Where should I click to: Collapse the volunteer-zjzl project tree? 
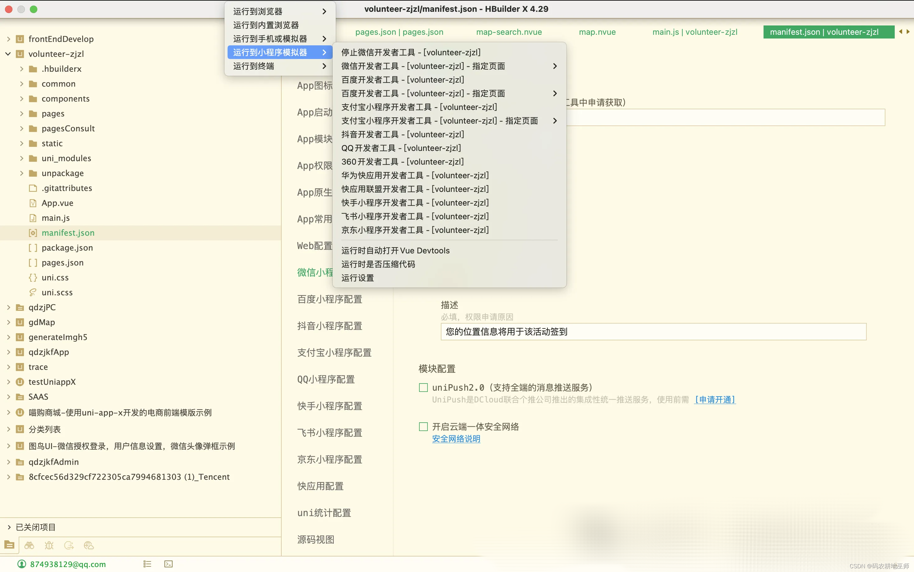point(8,54)
